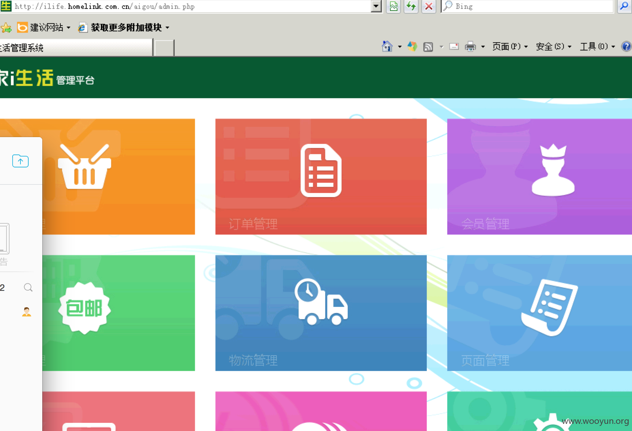The image size is (632, 431).
Task: Click the site favicon in the address bar
Action: point(6,6)
